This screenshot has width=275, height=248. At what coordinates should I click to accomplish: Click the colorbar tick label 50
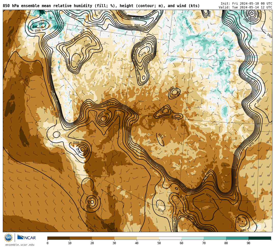(159, 243)
